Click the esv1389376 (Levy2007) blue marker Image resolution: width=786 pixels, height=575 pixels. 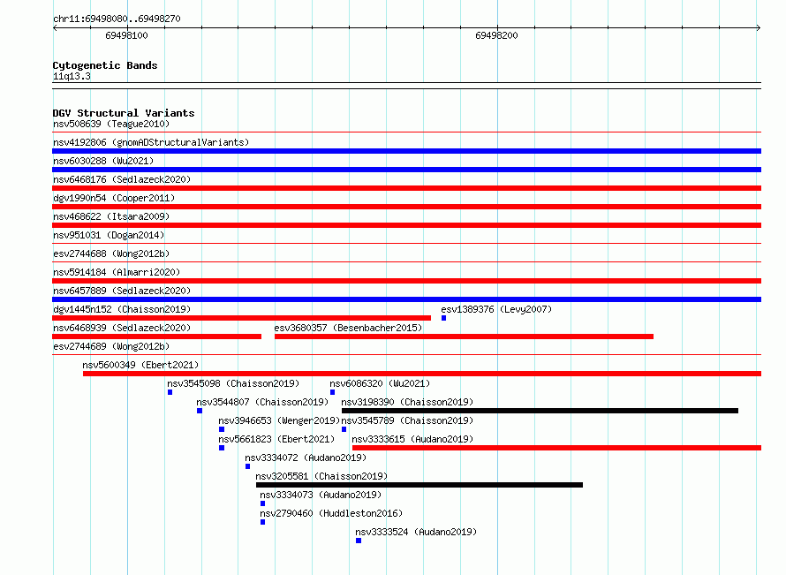pos(443,318)
